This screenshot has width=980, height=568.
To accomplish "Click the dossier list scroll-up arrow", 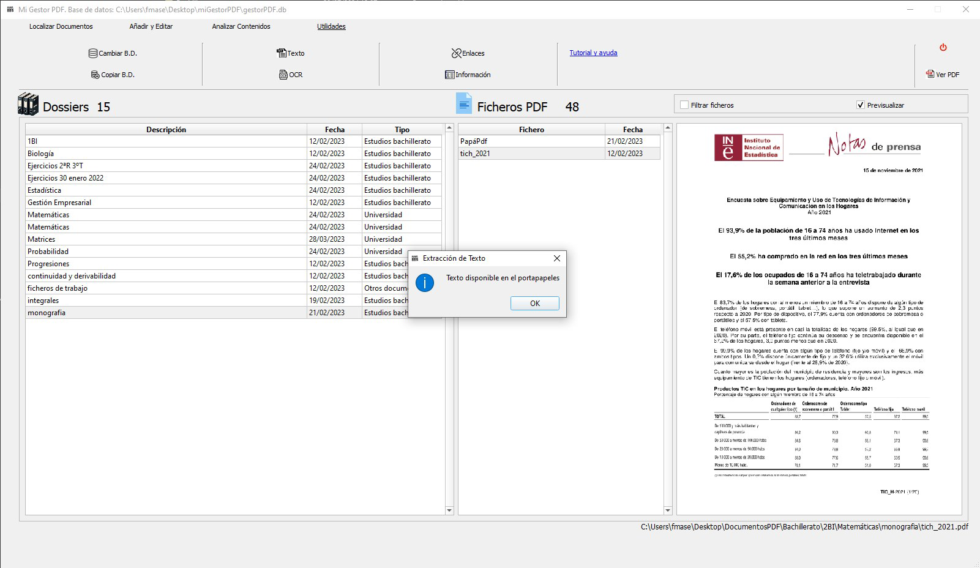I will 449,128.
